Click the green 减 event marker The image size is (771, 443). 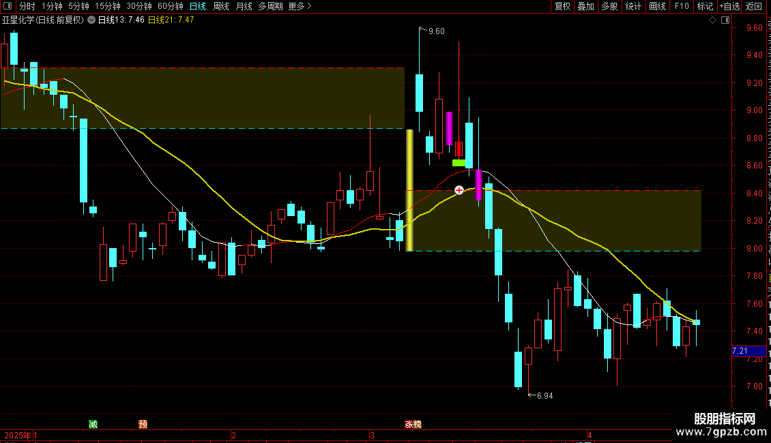click(93, 425)
